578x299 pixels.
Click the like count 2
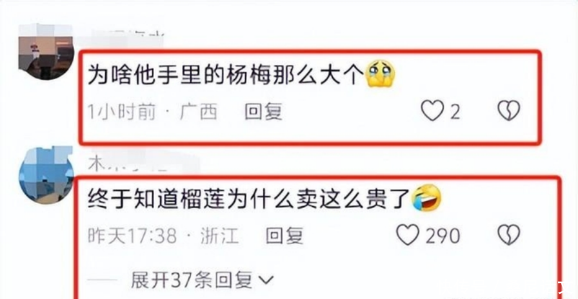pyautogui.click(x=455, y=111)
